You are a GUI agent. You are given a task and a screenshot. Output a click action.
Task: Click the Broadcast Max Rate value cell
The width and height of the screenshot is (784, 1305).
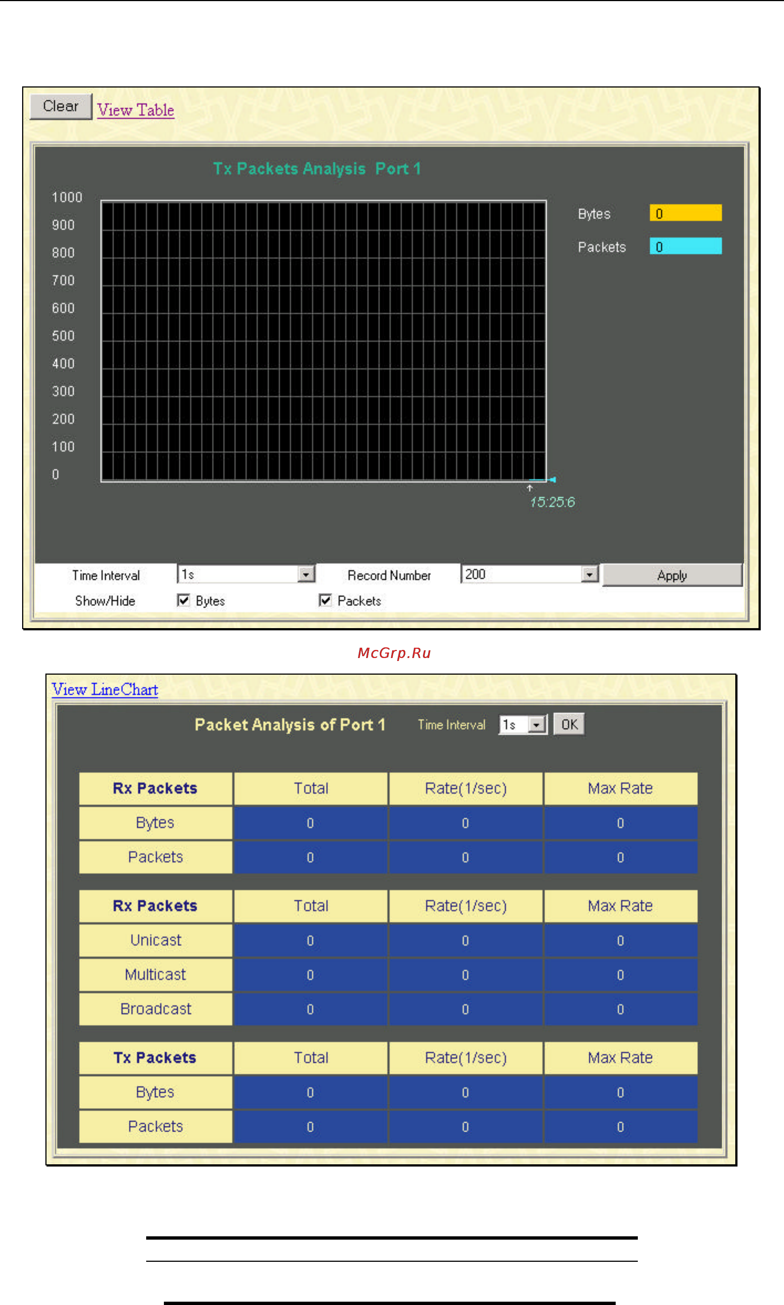[x=621, y=1009]
